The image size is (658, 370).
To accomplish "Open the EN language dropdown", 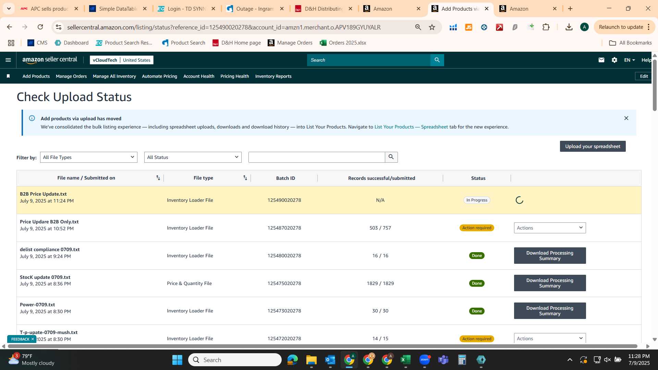I will click(629, 60).
